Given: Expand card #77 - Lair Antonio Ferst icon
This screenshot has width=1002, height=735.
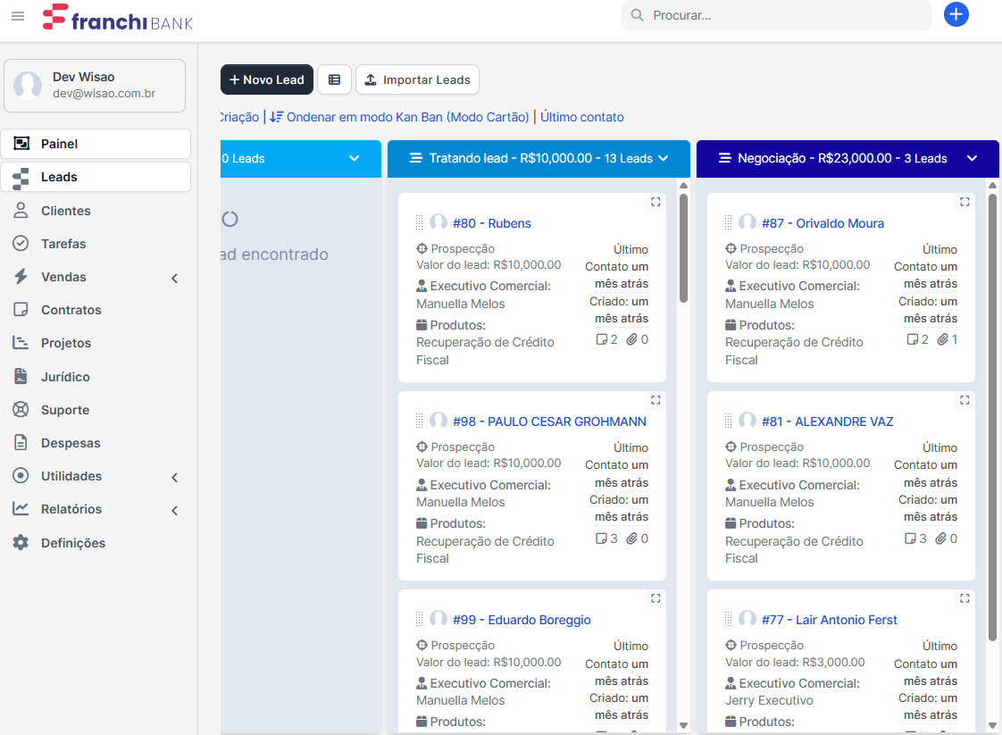Looking at the screenshot, I should (964, 599).
